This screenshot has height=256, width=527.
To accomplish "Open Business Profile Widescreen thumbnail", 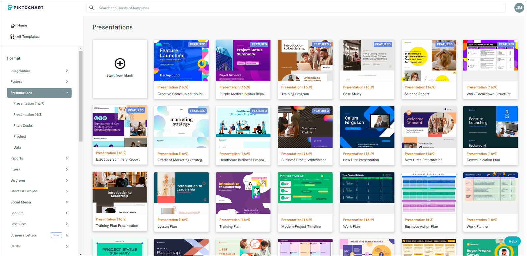I will [x=305, y=127].
